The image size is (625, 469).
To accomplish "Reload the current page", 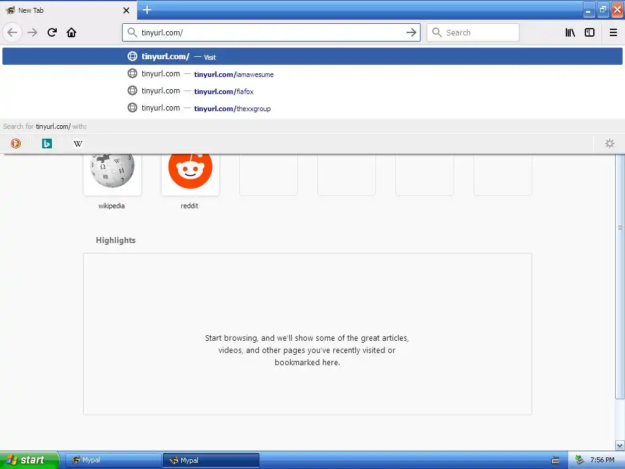I will (52, 32).
